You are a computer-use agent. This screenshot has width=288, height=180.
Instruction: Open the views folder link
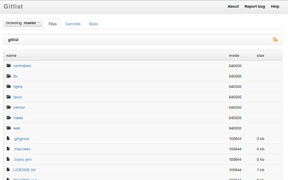18,118
